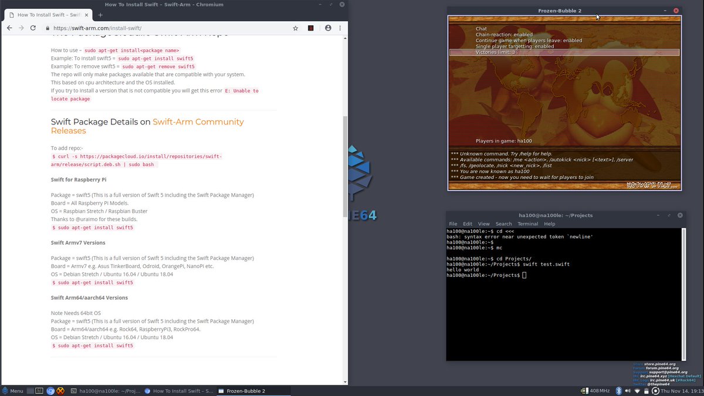This screenshot has height=396, width=704.
Task: Click the terminal window scrollbar
Action: click(x=684, y=294)
